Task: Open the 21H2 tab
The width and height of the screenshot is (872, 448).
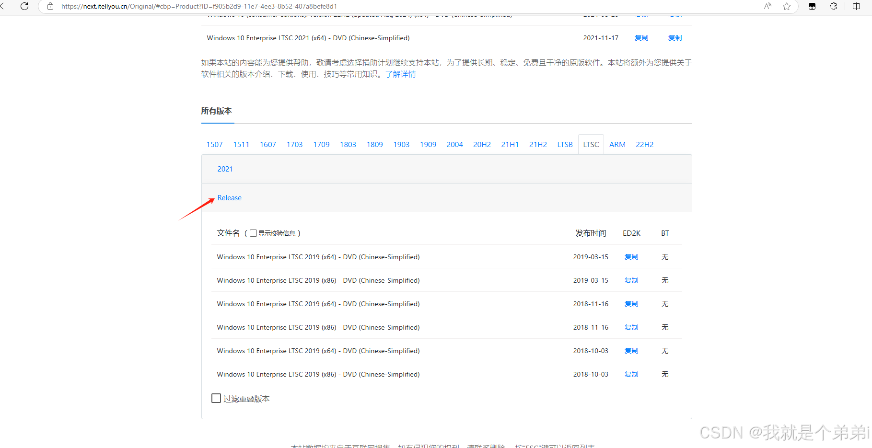Action: [x=538, y=145]
